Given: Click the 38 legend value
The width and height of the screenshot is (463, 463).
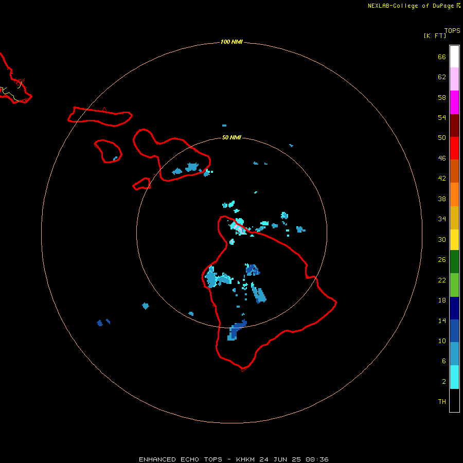Looking at the screenshot, I should (x=442, y=199).
